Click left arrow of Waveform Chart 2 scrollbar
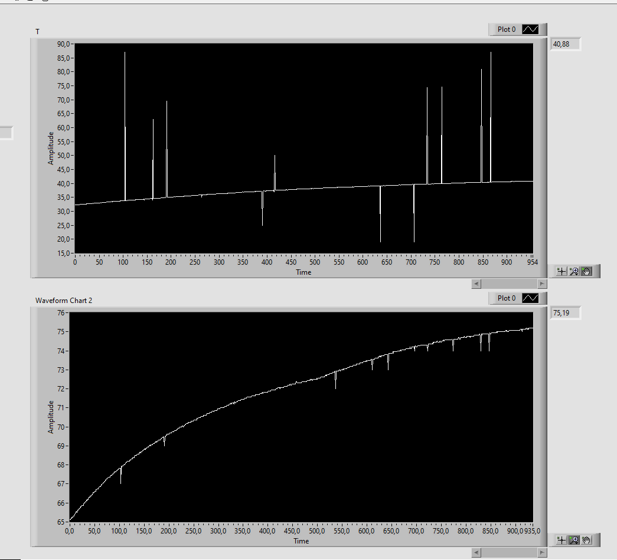Screen dimensions: 617x560 (476, 552)
